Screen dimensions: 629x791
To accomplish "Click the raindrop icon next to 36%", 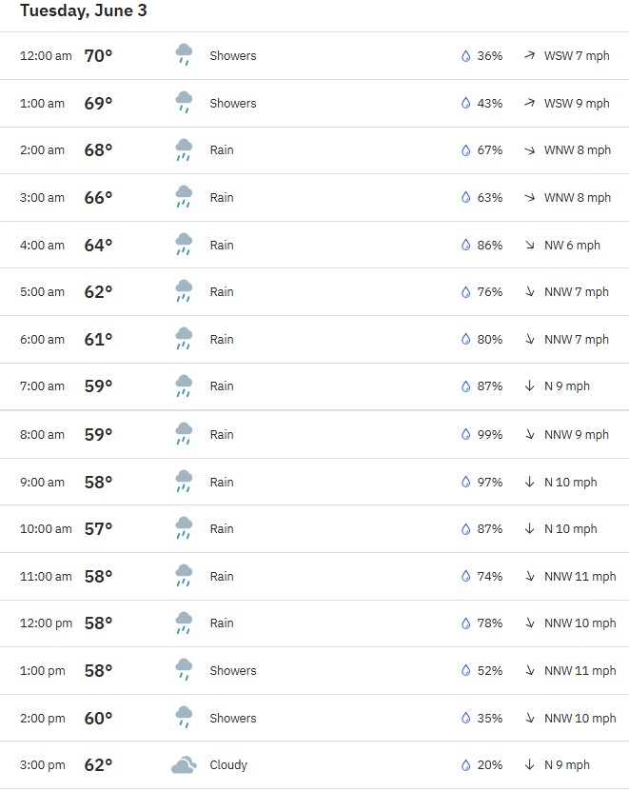I will pyautogui.click(x=465, y=56).
